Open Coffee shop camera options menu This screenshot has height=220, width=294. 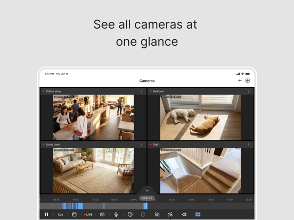click(142, 91)
